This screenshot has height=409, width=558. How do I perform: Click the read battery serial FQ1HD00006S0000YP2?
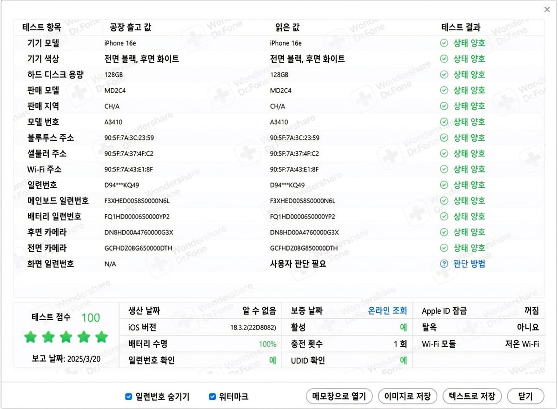coord(303,217)
